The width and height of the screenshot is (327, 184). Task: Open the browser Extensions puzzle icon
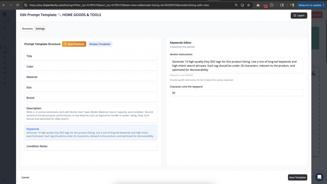coord(272,5)
